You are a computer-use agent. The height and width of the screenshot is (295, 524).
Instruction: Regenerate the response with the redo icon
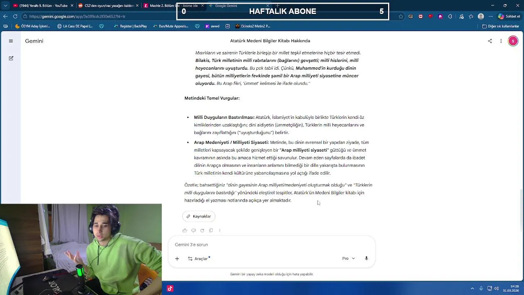202,231
